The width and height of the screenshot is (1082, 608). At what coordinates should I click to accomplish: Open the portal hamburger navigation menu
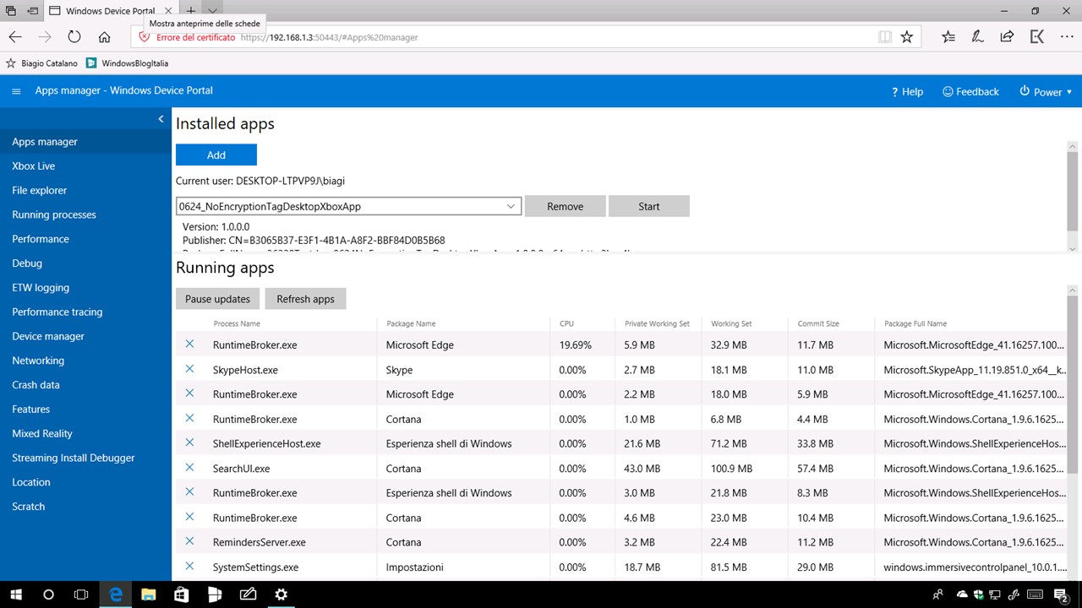[x=16, y=91]
